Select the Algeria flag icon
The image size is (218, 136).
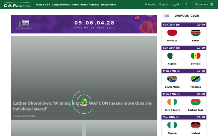pyautogui.click(x=172, y=56)
